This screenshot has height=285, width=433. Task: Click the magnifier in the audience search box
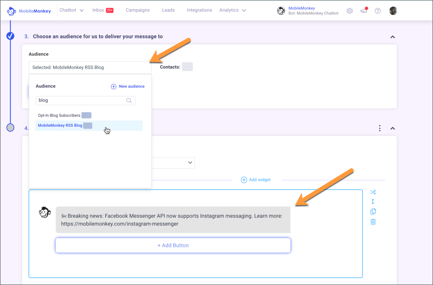[129, 100]
